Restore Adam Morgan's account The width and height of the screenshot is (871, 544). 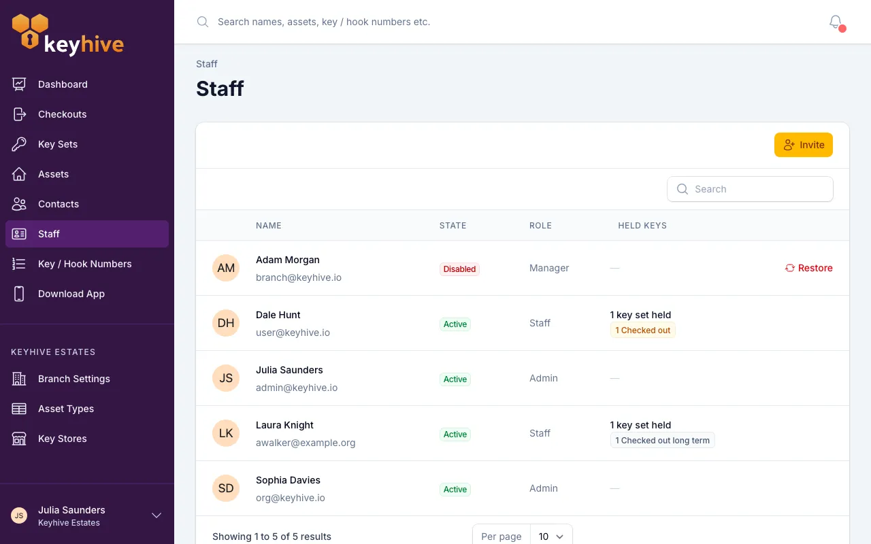coord(808,268)
